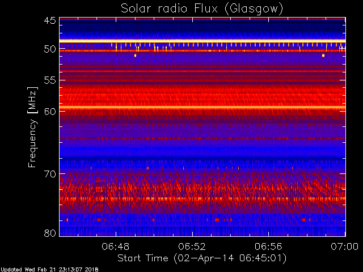Click the 06:56 time axis label

coord(268,246)
